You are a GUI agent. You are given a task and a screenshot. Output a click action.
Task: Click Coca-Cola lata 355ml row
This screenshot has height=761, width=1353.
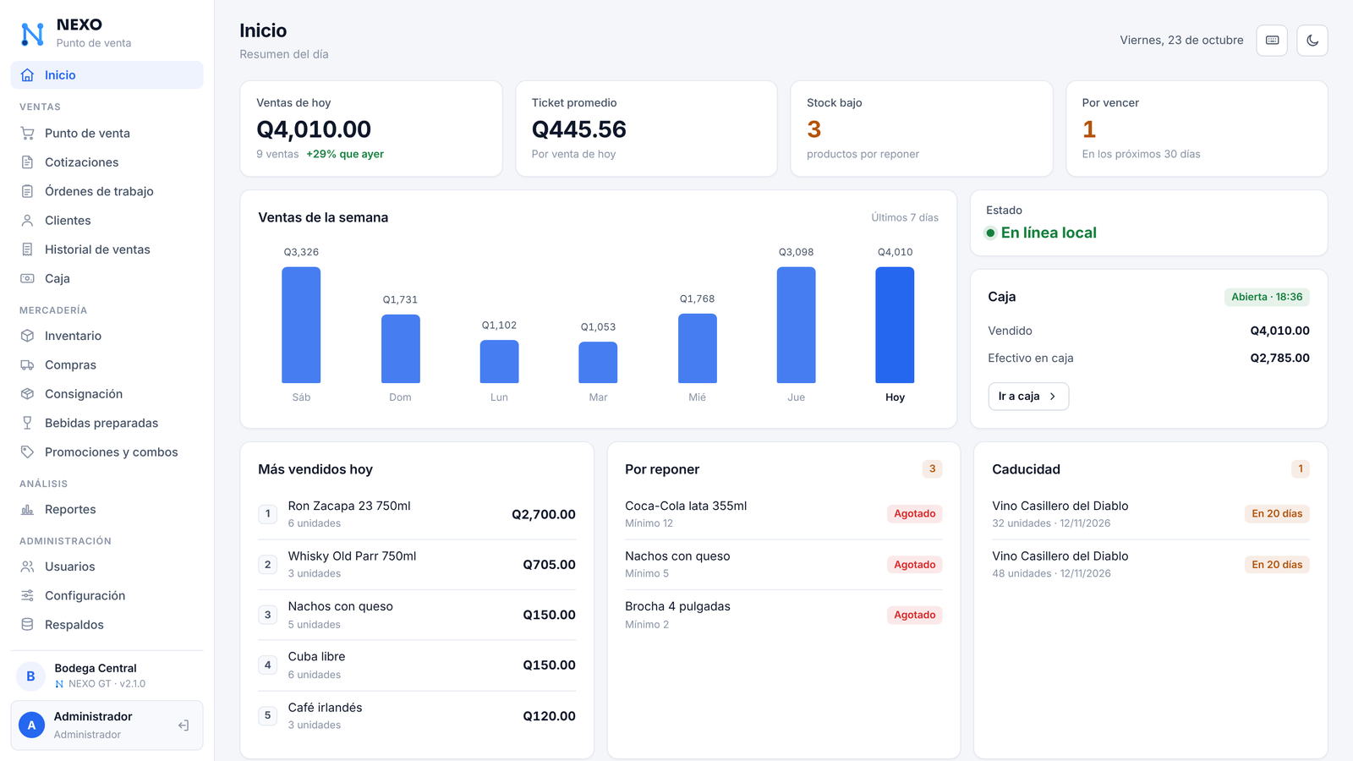click(784, 514)
